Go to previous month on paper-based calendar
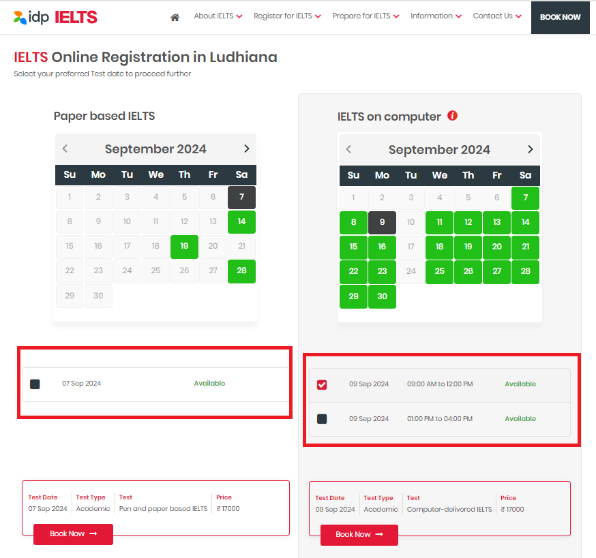This screenshot has width=596, height=558. tap(65, 149)
